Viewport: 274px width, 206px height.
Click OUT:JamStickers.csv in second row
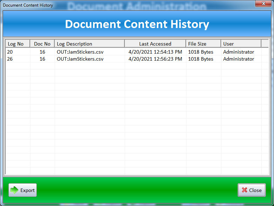(80, 59)
